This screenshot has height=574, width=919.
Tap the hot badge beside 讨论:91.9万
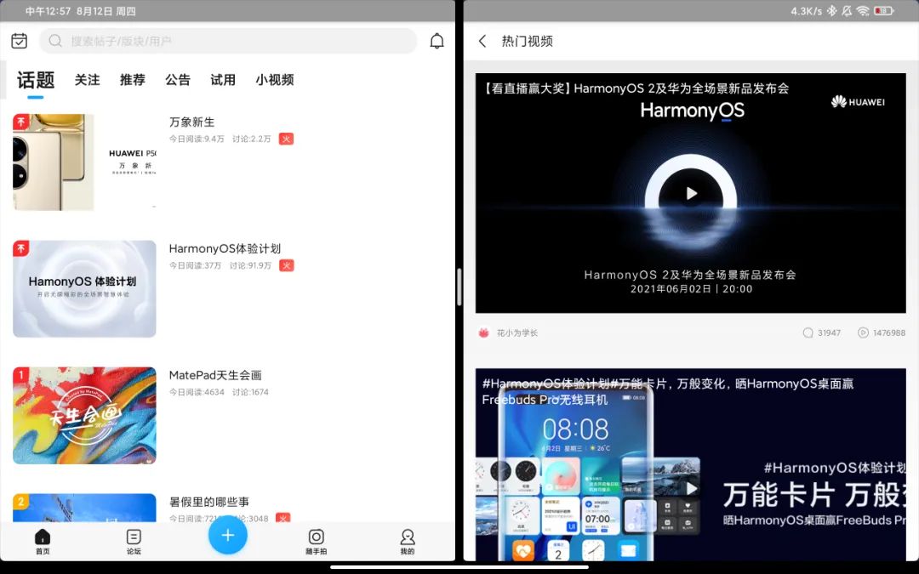(286, 265)
